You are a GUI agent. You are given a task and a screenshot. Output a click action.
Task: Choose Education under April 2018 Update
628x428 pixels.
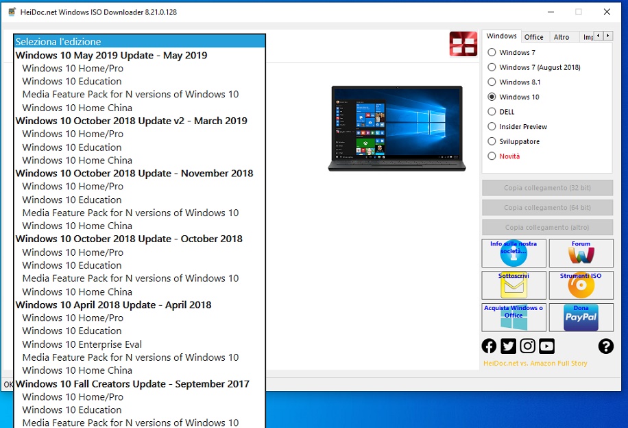tap(139, 331)
